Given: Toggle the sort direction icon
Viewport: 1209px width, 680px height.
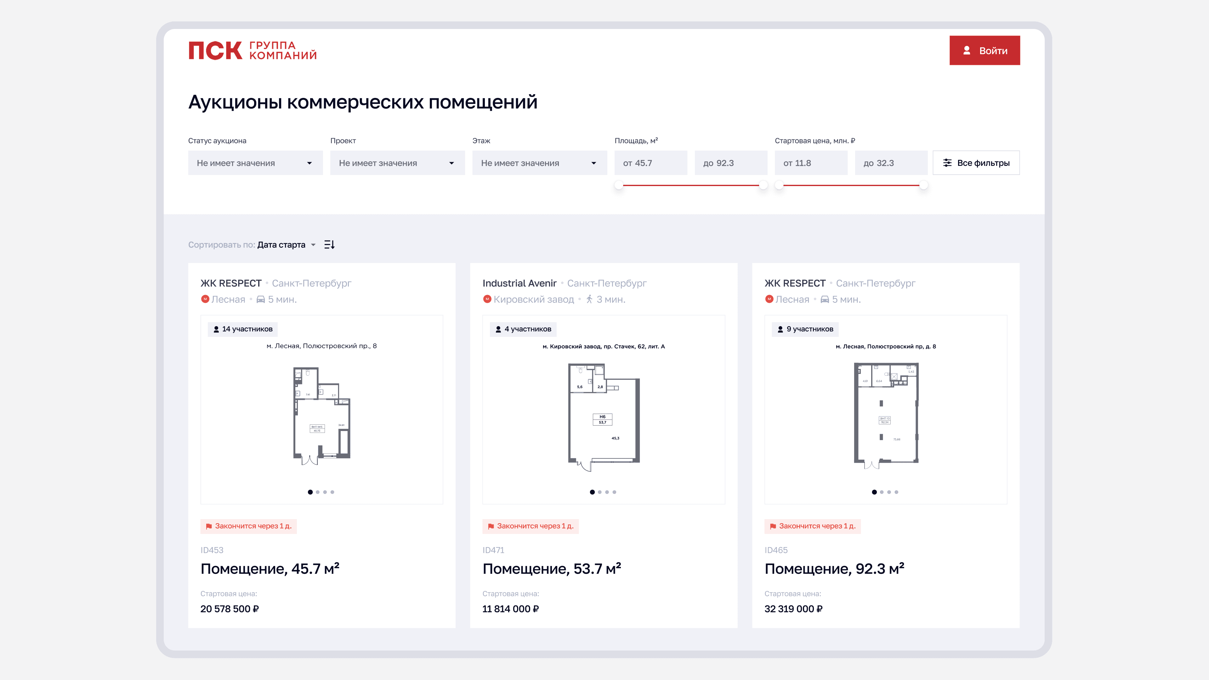Looking at the screenshot, I should click(329, 245).
